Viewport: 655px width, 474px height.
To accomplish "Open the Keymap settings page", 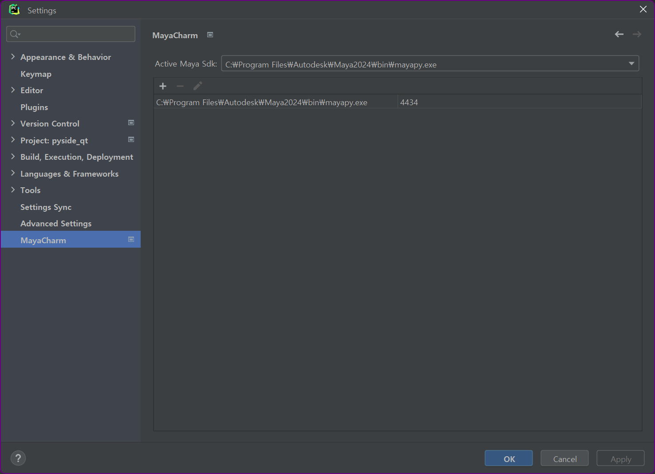I will coord(36,74).
